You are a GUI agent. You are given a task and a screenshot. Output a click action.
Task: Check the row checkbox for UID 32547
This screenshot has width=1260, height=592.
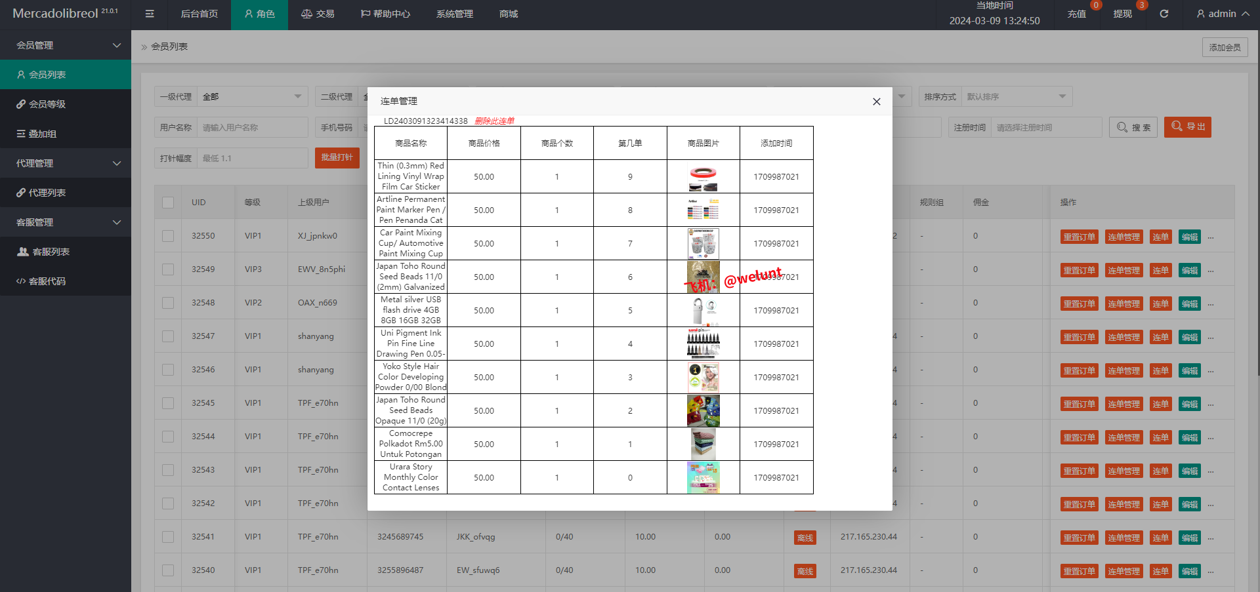coord(168,336)
